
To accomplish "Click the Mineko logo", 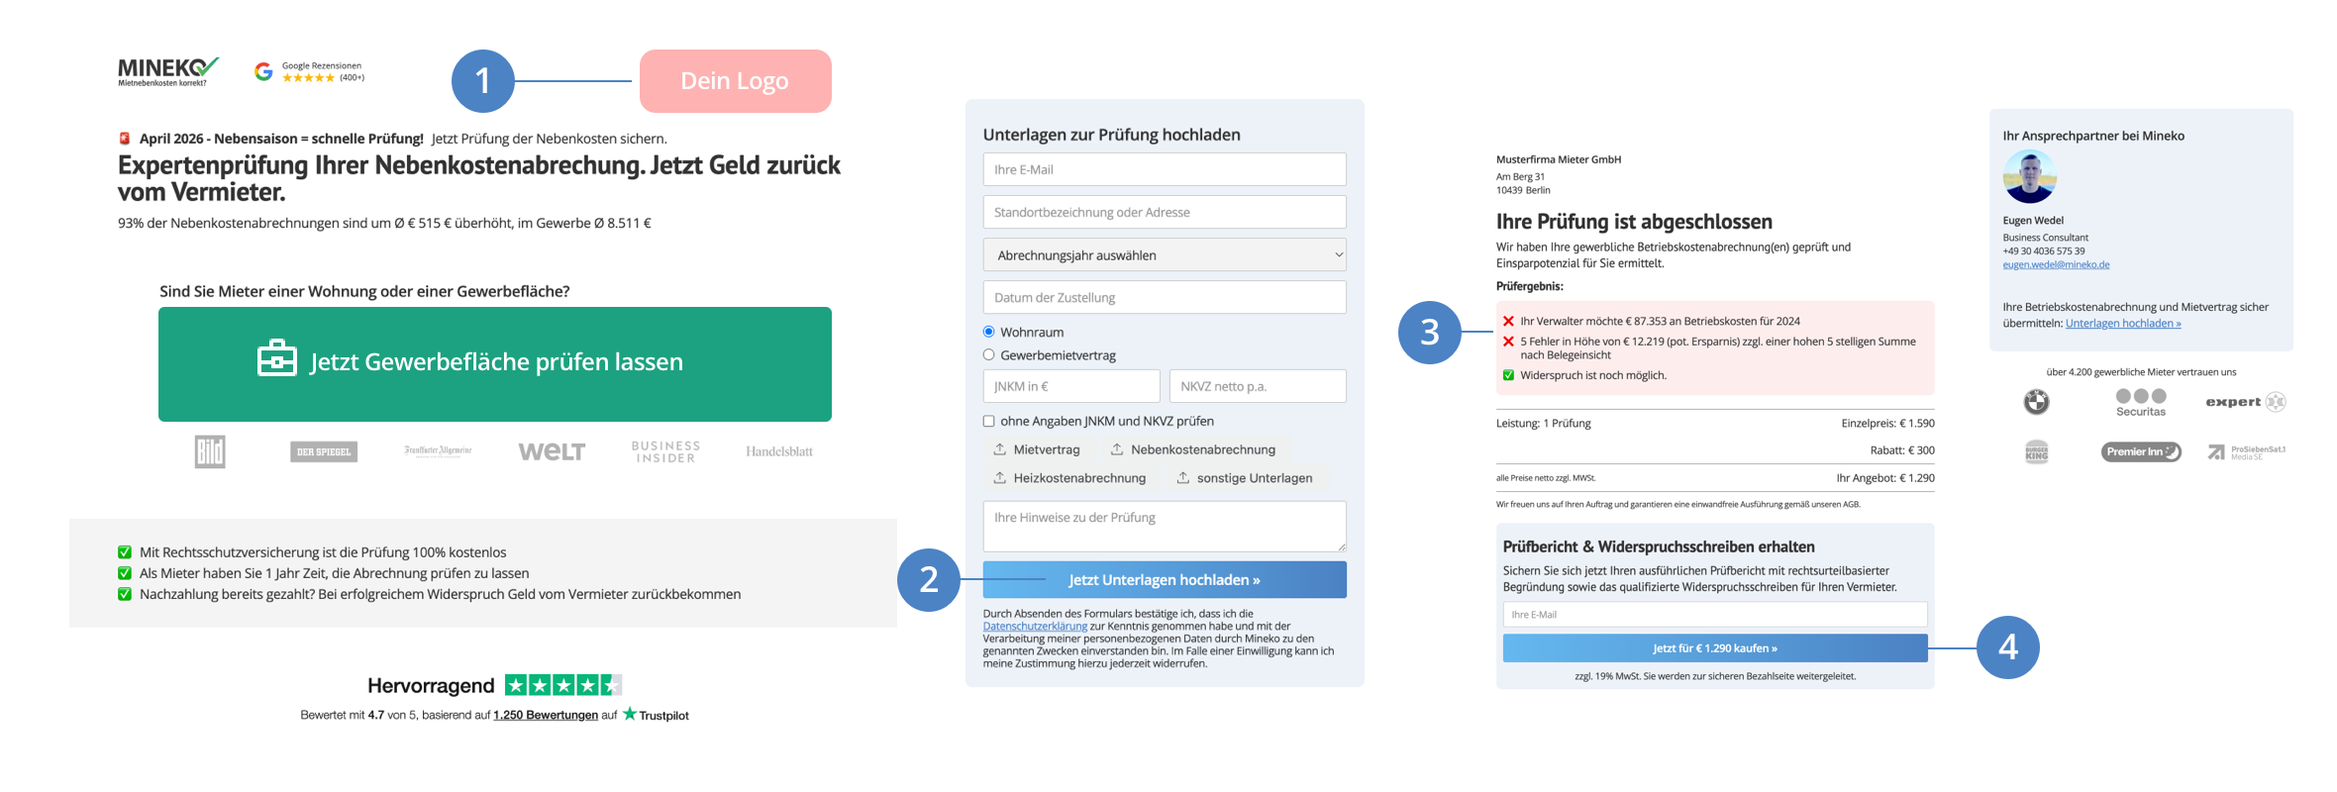I will tap(168, 71).
